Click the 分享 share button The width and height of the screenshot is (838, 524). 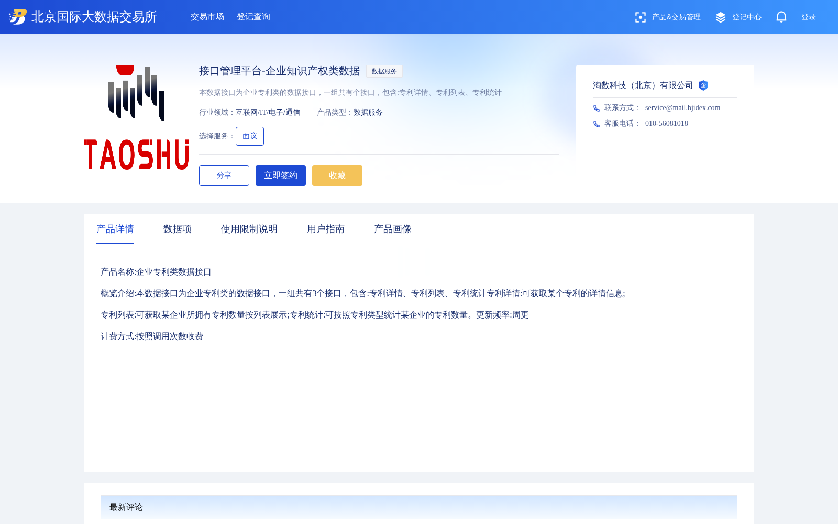coord(224,176)
